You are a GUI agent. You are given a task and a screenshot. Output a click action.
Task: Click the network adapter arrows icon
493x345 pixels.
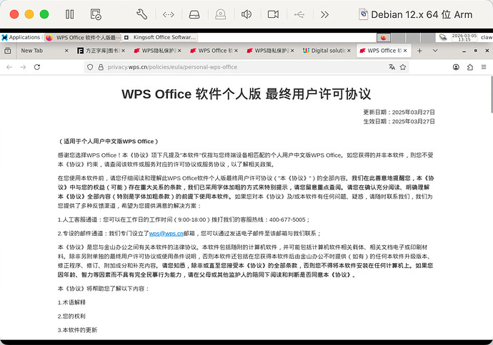[x=168, y=14]
